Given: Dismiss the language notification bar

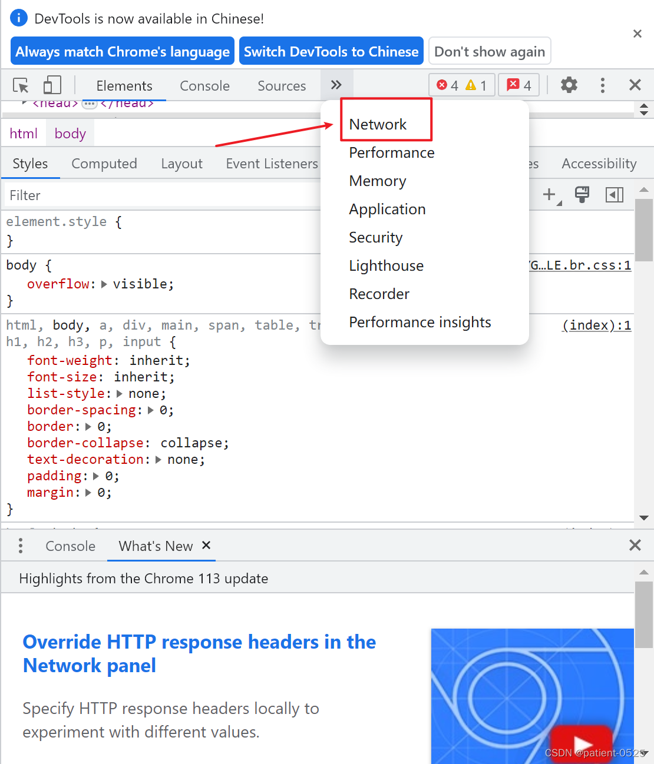Looking at the screenshot, I should pos(637,34).
